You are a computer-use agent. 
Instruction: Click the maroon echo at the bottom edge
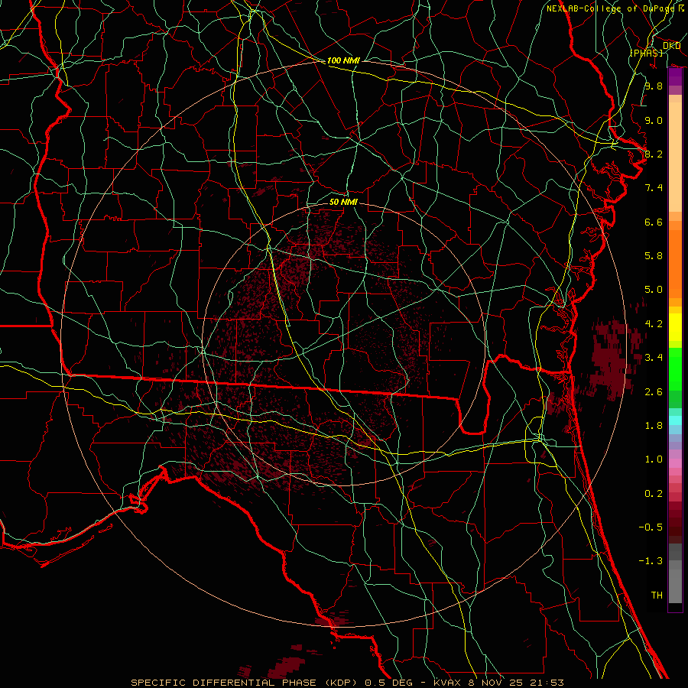tap(287, 667)
